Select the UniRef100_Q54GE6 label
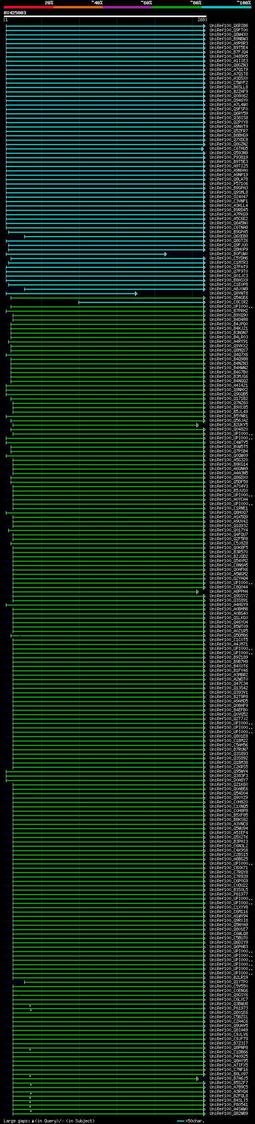Image resolution: width=255 pixels, height=1124 pixels. point(229,298)
